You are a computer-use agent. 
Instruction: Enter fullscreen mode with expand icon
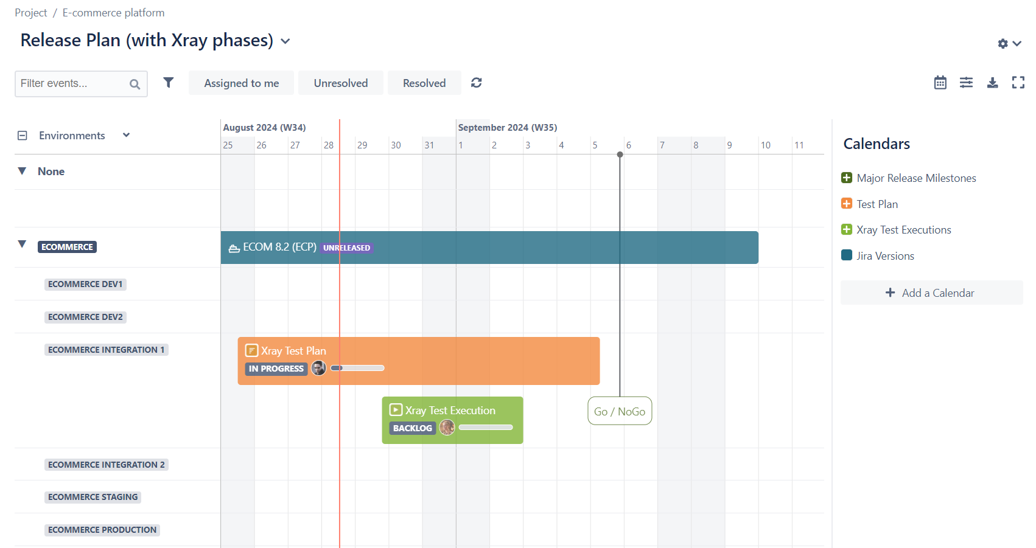[1018, 83]
